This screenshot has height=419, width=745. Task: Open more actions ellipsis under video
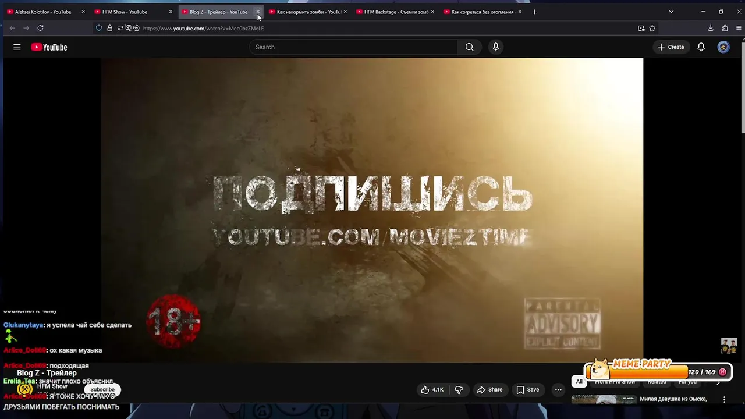click(558, 390)
